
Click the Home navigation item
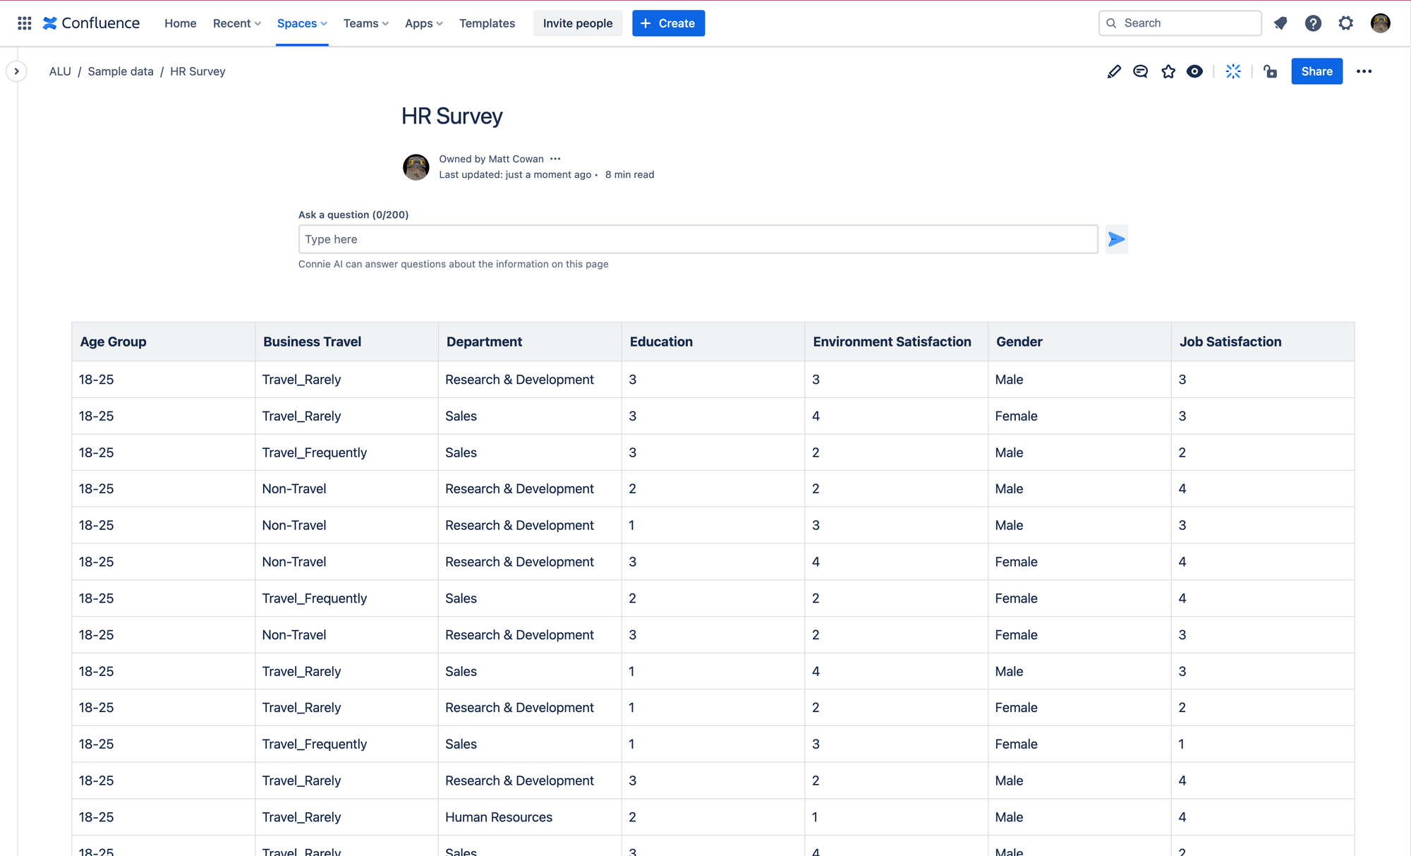coord(181,23)
